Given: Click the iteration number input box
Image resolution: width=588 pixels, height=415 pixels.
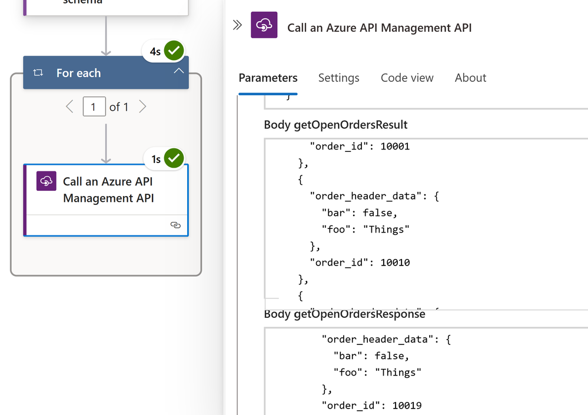Looking at the screenshot, I should pos(94,107).
